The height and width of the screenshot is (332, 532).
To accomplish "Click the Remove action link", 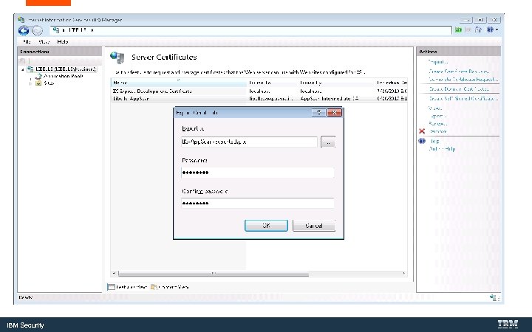I will [437, 131].
